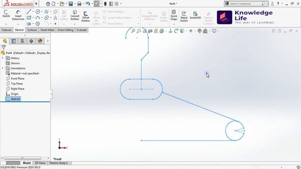The height and width of the screenshot is (169, 301).
Task: Click the feature tree horizontal scrollbar
Action: 22,158
